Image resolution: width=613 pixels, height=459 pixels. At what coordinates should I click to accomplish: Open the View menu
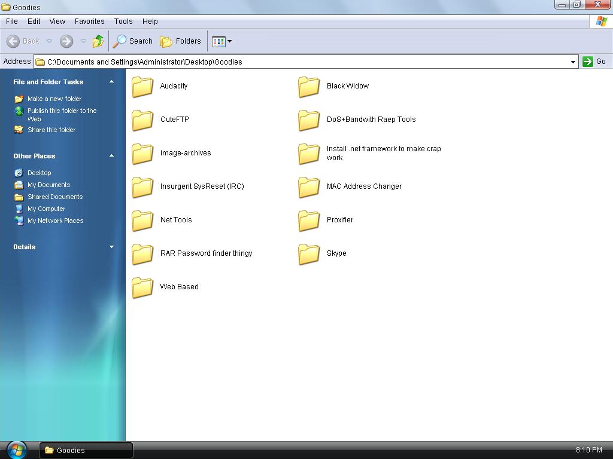click(x=57, y=22)
